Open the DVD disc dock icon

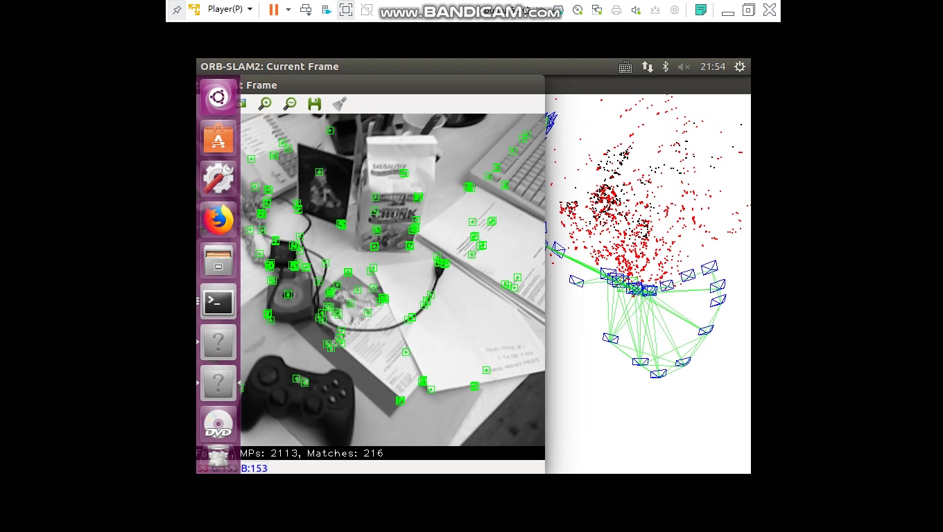coord(218,424)
